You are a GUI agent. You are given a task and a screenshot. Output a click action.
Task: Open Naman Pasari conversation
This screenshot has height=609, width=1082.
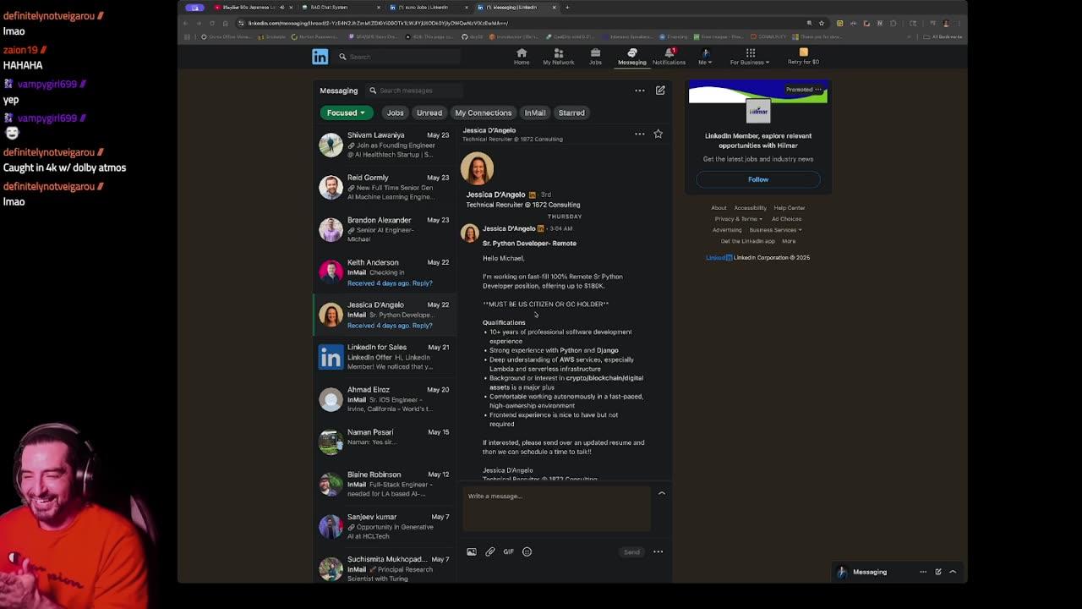pyautogui.click(x=385, y=441)
